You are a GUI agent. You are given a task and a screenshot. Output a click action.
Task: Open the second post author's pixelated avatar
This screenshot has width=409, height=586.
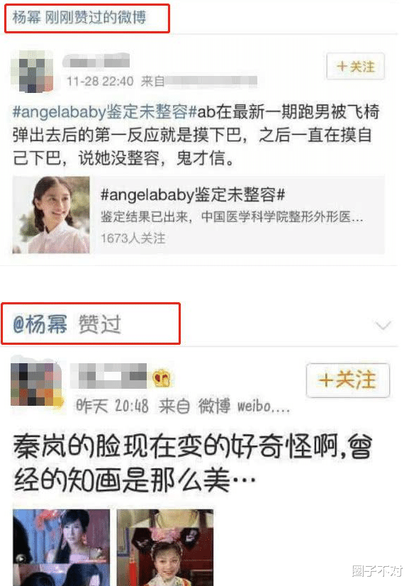[35, 385]
